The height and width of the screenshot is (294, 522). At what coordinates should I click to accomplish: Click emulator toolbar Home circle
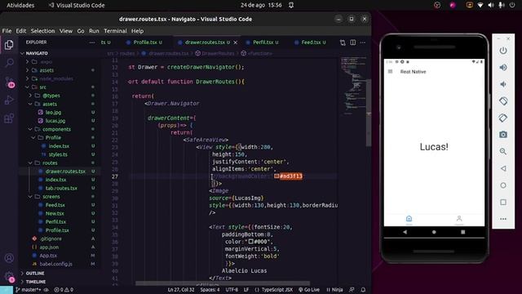[x=503, y=185]
